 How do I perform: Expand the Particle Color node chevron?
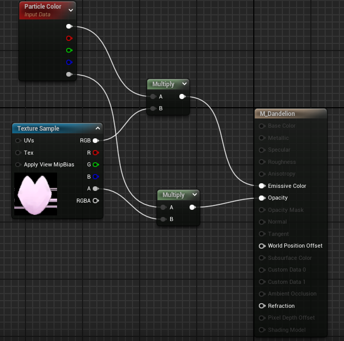tap(71, 10)
